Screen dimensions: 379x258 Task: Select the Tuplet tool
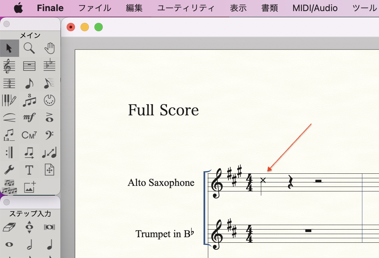pyautogui.click(x=29, y=101)
